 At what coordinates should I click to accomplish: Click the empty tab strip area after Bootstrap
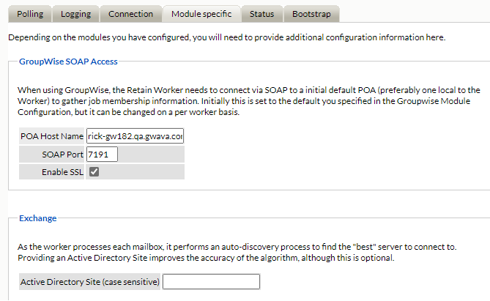(410, 14)
